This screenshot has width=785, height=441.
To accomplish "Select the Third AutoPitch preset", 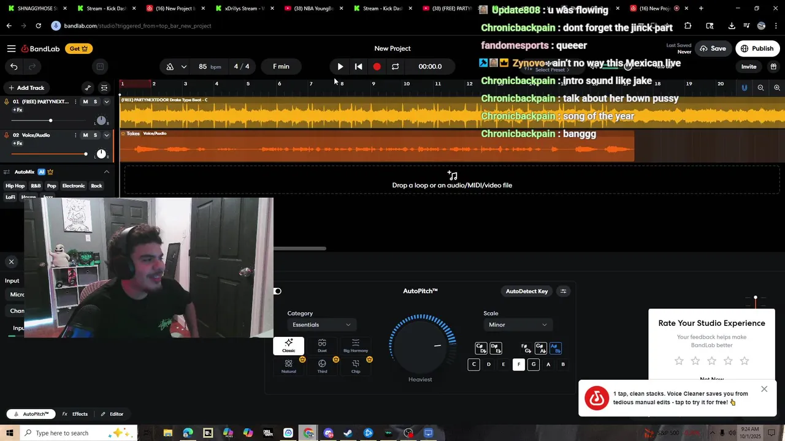I will tap(322, 366).
